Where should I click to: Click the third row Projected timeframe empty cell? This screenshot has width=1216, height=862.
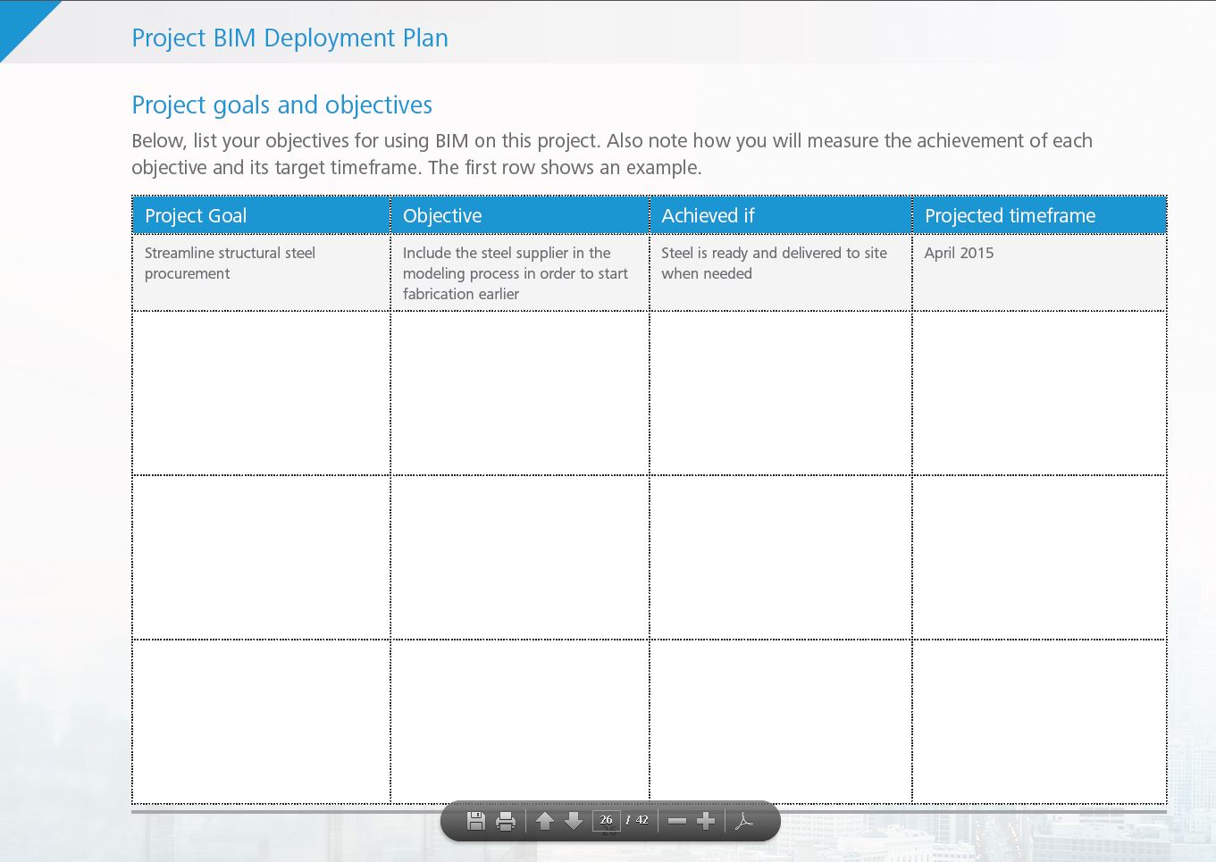coord(1040,557)
